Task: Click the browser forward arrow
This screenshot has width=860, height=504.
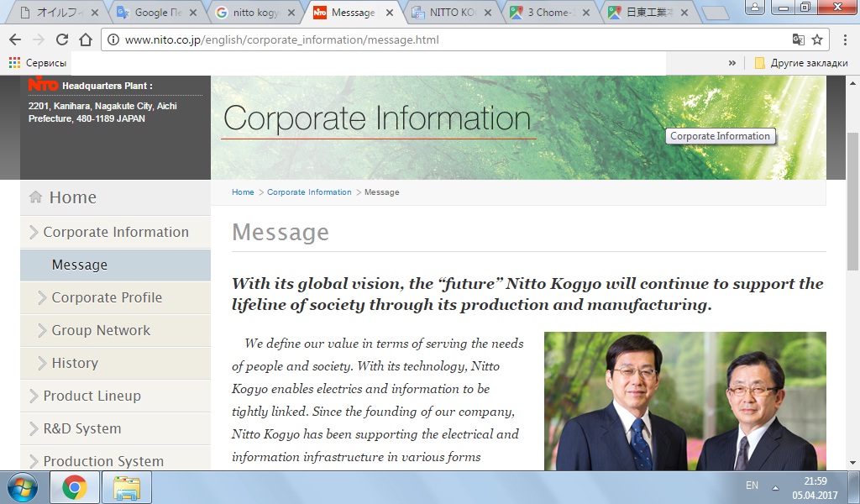Action: click(x=39, y=39)
